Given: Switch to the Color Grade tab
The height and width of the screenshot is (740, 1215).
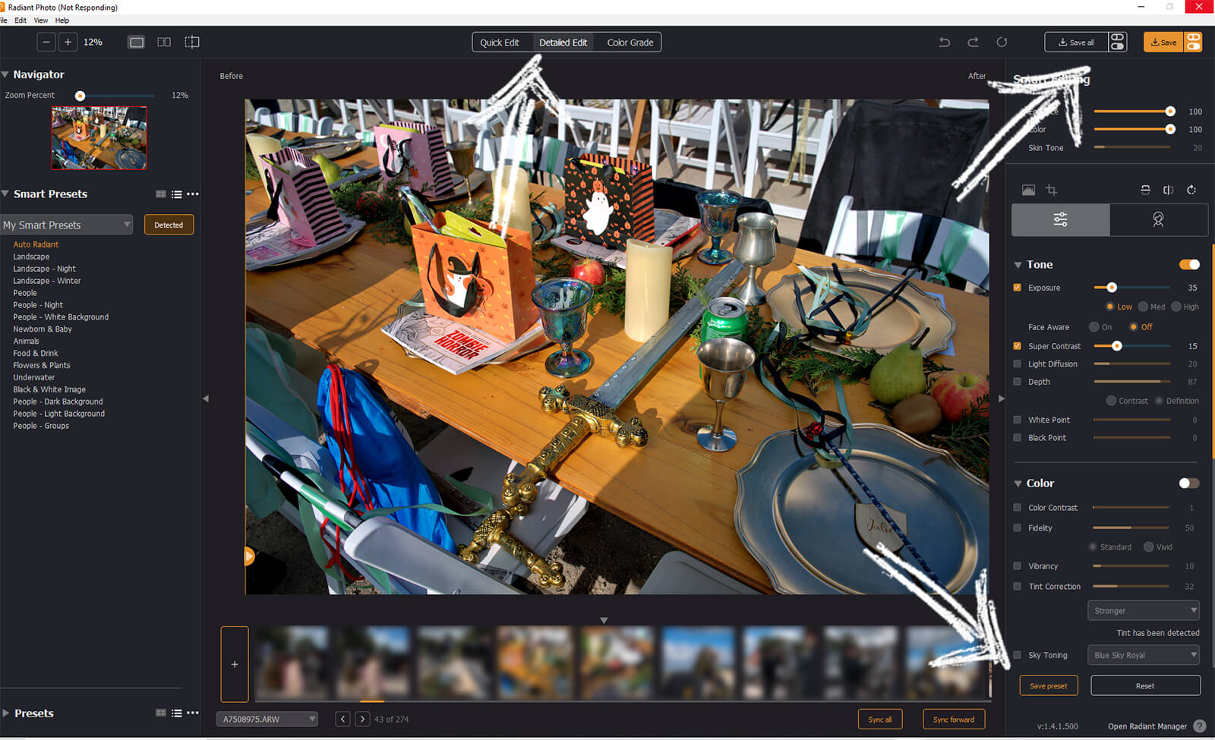Looking at the screenshot, I should pyautogui.click(x=630, y=43).
